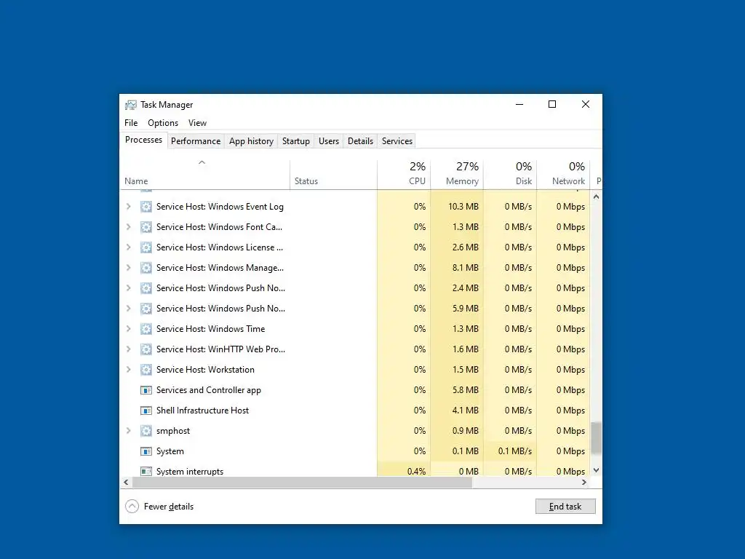The image size is (745, 559).
Task: Select the Services and Controller app row
Action: pyautogui.click(x=355, y=390)
